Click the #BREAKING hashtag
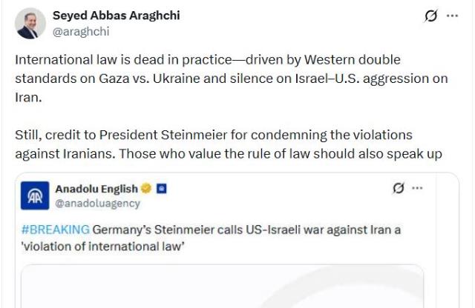This screenshot has height=308, width=475. coord(58,230)
